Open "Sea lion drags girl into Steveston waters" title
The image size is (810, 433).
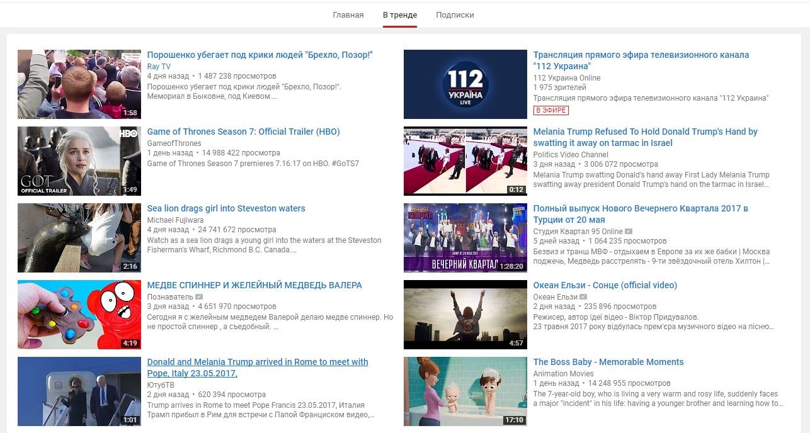click(x=226, y=208)
